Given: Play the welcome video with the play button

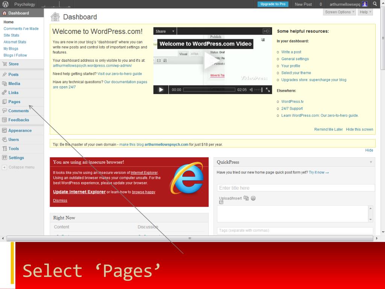Looking at the screenshot, I should (161, 90).
